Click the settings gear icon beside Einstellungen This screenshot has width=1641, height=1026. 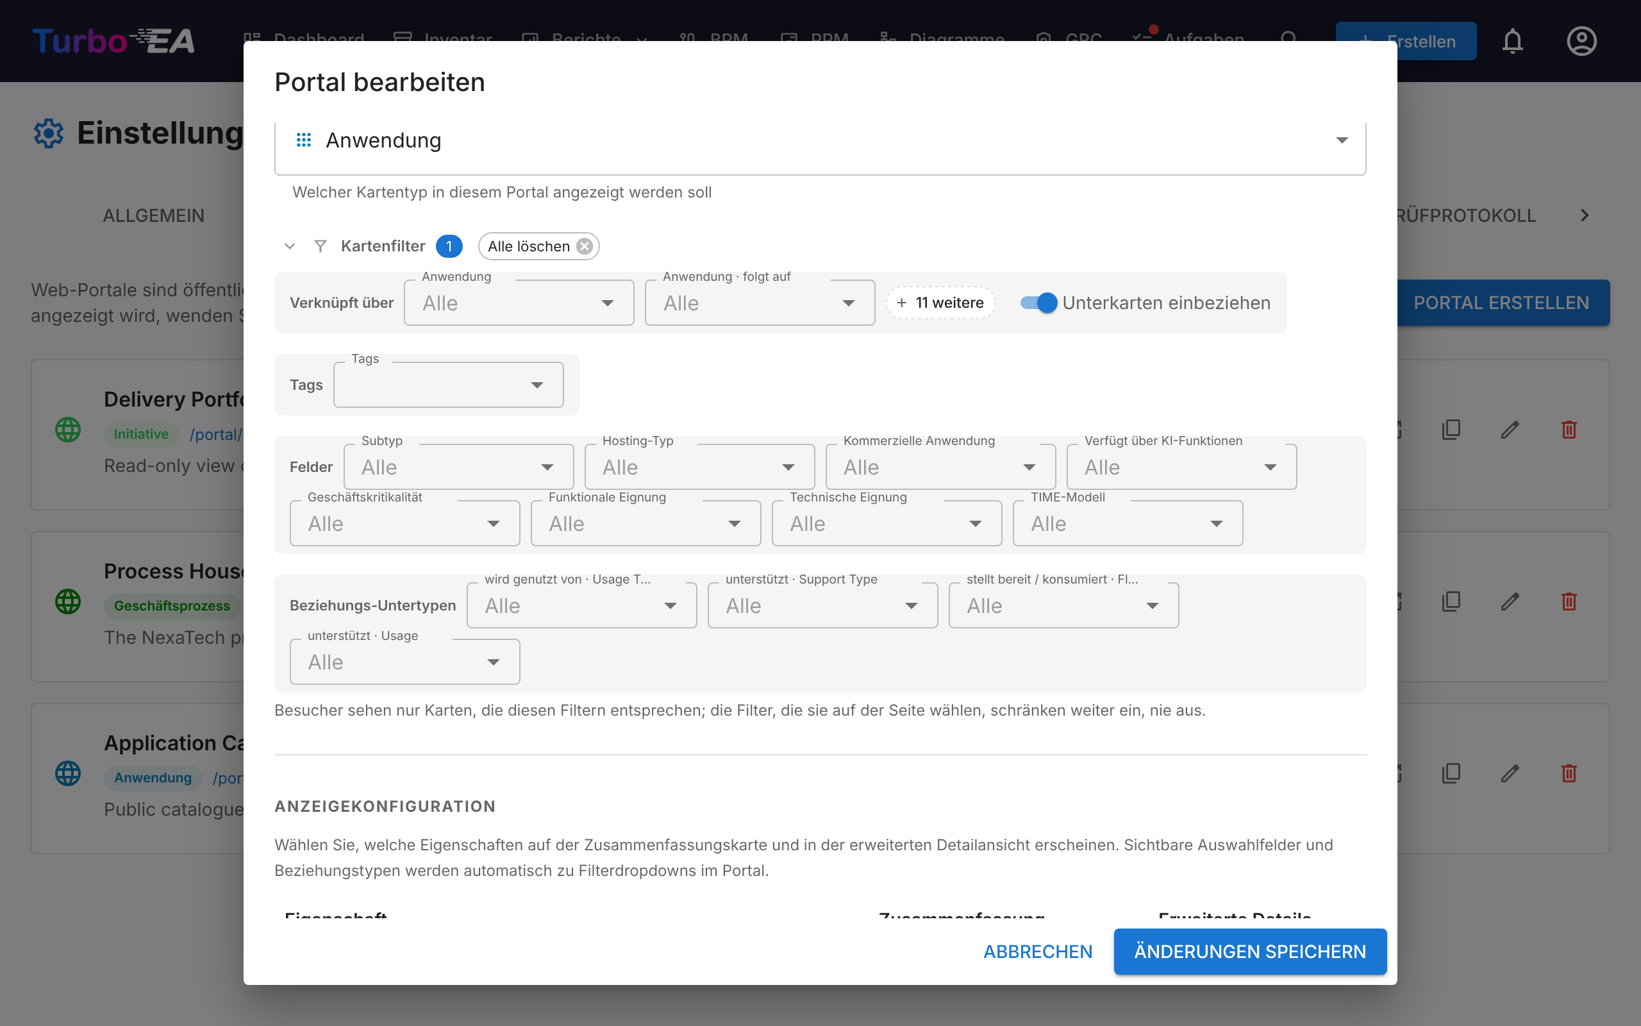[49, 133]
